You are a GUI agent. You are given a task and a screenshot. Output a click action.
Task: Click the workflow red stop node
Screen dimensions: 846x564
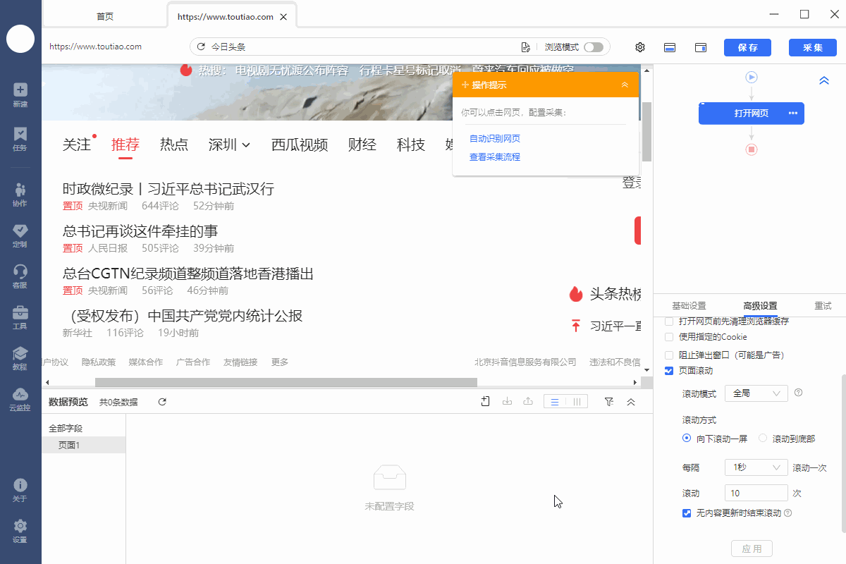752,149
